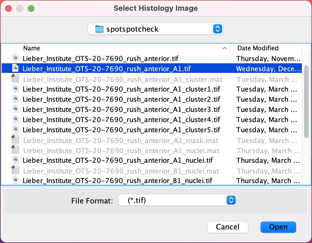312x243 pixels.
Task: Click the MATLAB icon next to A1_nuclei.mat
Action: [x=15, y=150]
